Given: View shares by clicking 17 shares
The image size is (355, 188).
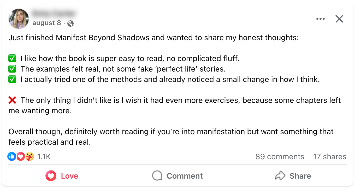Looking at the screenshot, I should point(330,156).
